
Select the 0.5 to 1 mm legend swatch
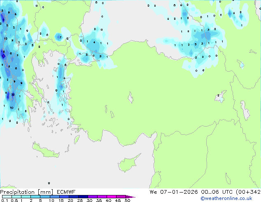(16, 197)
